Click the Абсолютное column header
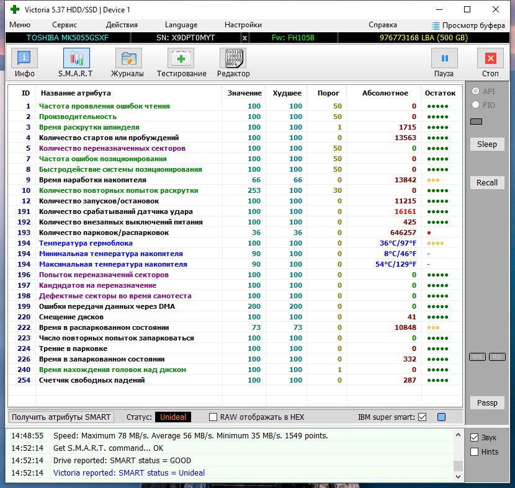 pos(385,93)
